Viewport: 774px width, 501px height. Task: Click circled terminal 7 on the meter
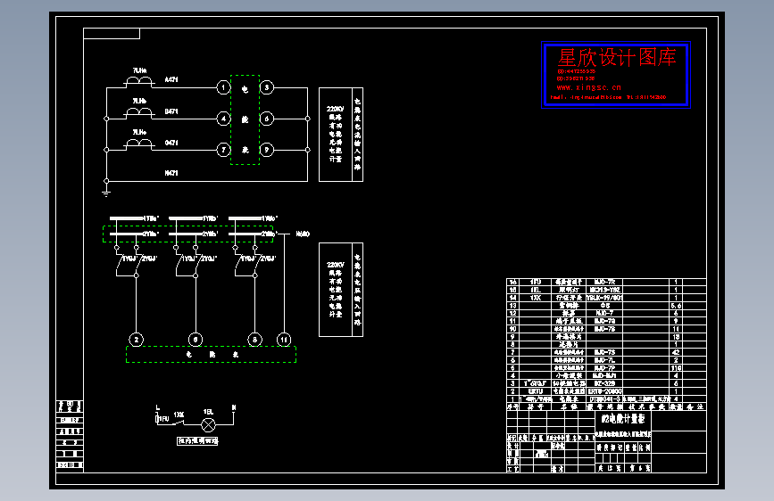(223, 150)
